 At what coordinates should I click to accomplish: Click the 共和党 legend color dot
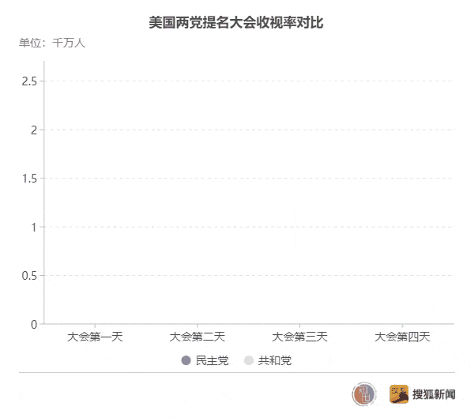click(249, 360)
